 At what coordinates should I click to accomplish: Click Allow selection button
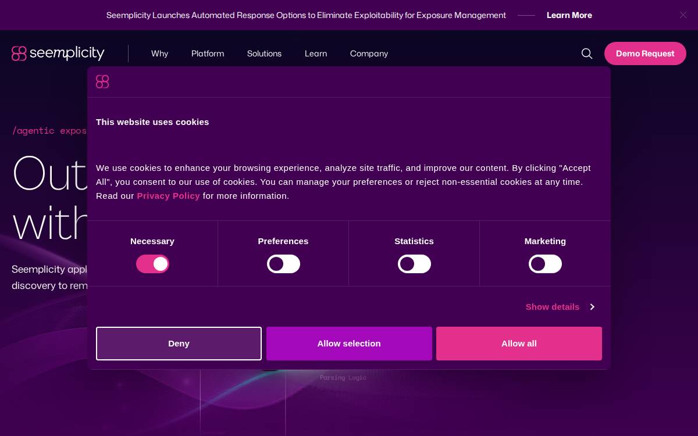click(x=349, y=344)
